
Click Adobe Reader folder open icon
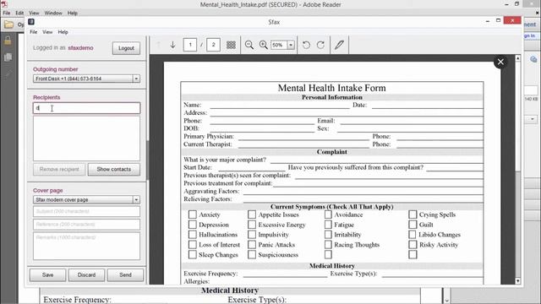(x=9, y=24)
